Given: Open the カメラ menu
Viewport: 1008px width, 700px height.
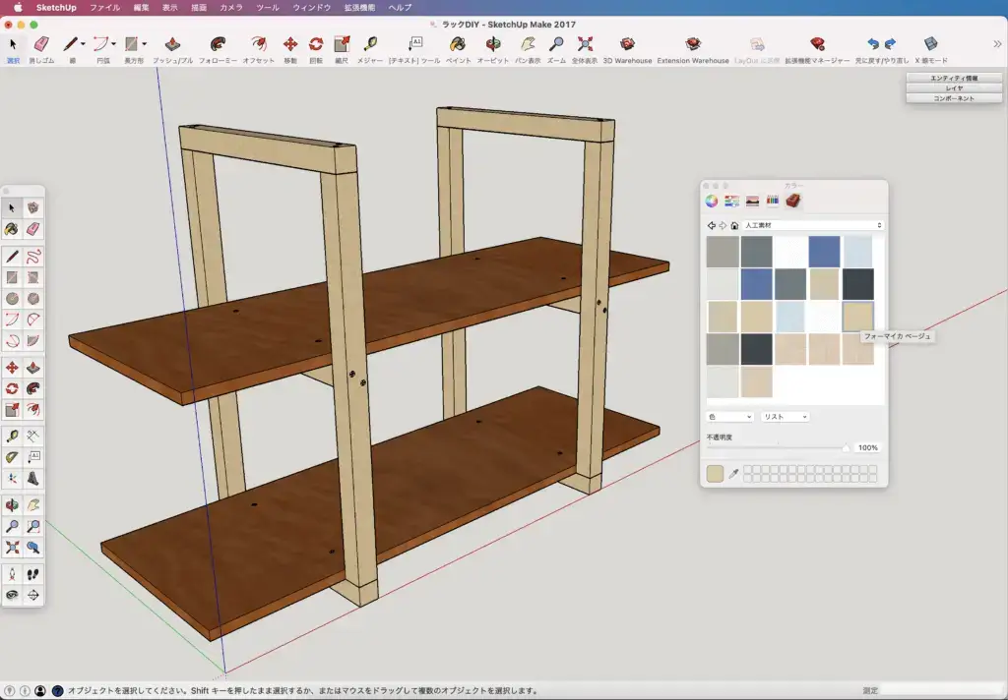Looking at the screenshot, I should [230, 8].
